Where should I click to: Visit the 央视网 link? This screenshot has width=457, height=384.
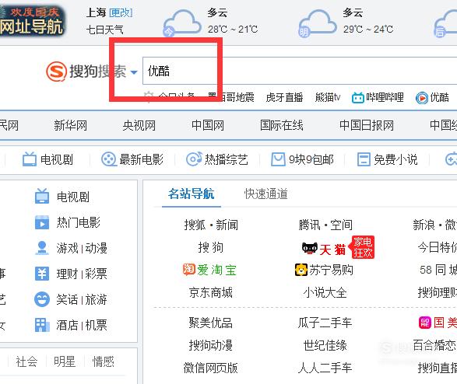coord(139,126)
